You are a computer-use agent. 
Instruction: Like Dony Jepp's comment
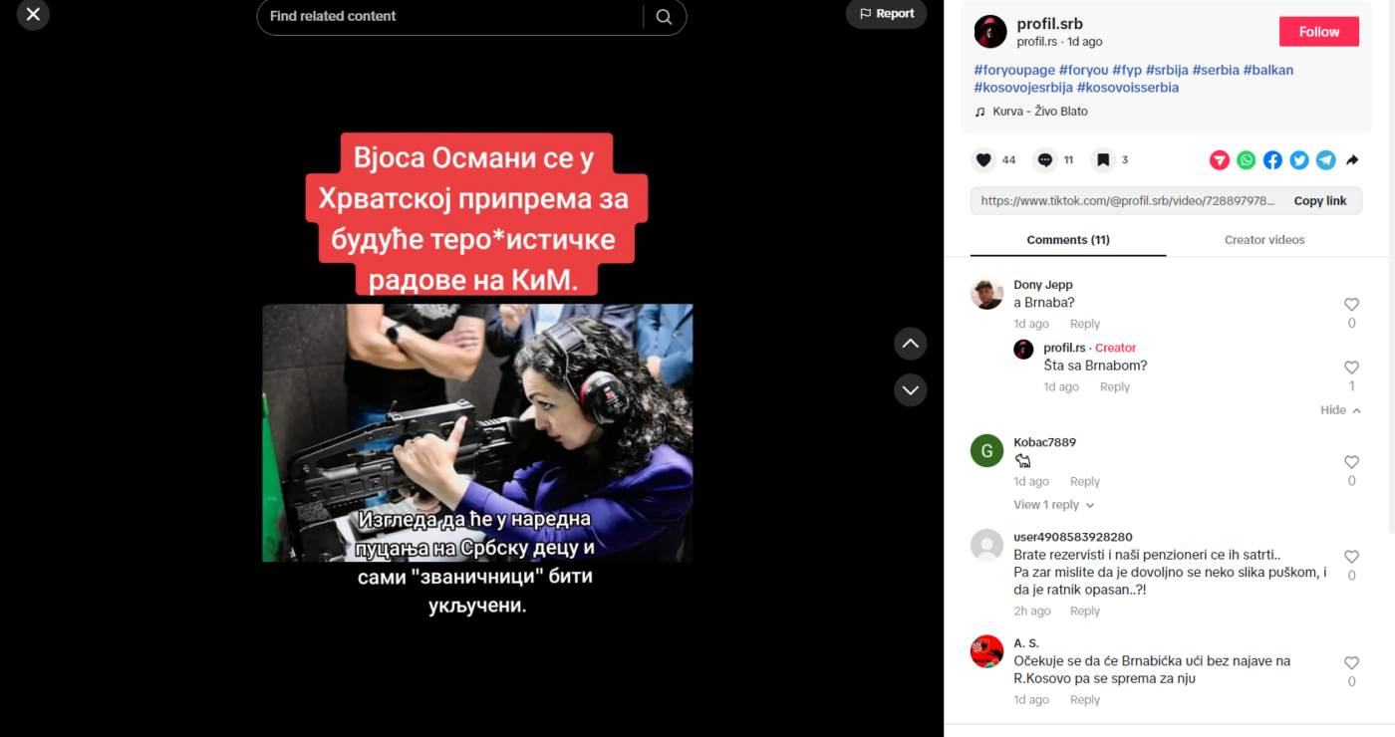tap(1351, 305)
